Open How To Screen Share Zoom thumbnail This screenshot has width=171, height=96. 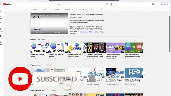point(115,73)
